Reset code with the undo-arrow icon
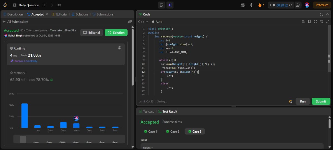The height and width of the screenshot is (150, 333). [x=321, y=22]
